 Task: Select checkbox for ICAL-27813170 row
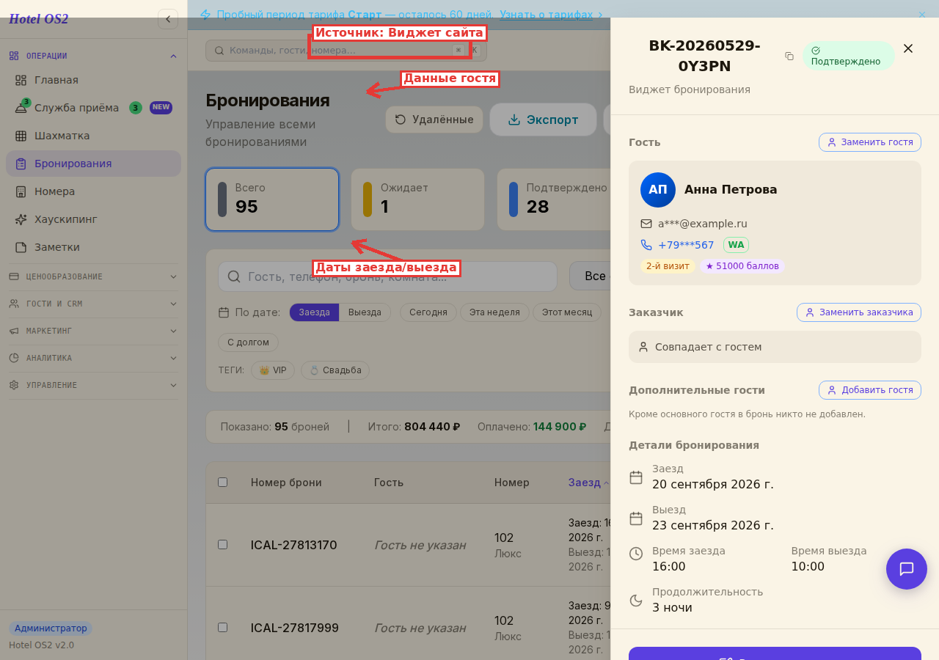[x=223, y=545]
